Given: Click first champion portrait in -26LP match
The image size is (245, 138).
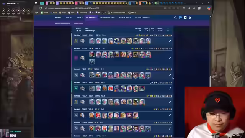Looking at the screenshot, I should tap(92, 115).
